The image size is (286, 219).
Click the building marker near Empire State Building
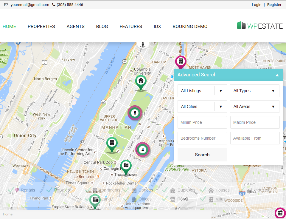pos(95,199)
